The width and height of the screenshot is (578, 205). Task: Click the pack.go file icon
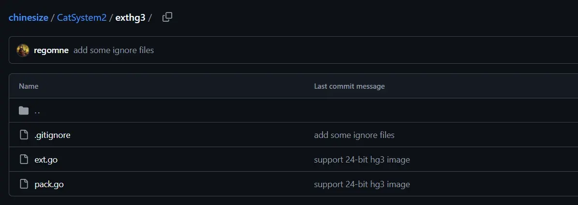click(24, 184)
